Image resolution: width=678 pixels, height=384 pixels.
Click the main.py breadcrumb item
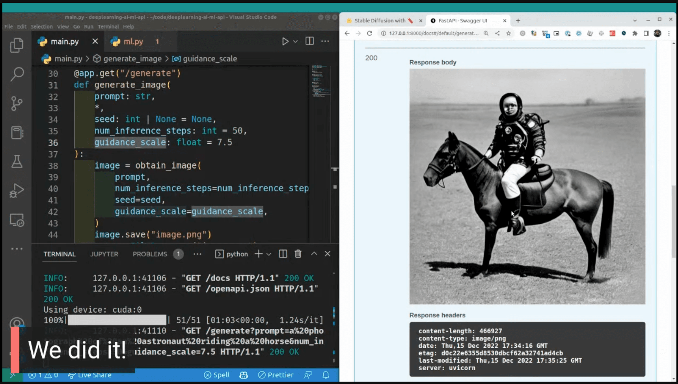point(62,59)
